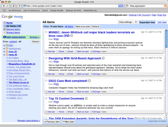The width and height of the screenshot is (168, 127).
Task: Select the Think Secret feed
Action: coord(15,92)
